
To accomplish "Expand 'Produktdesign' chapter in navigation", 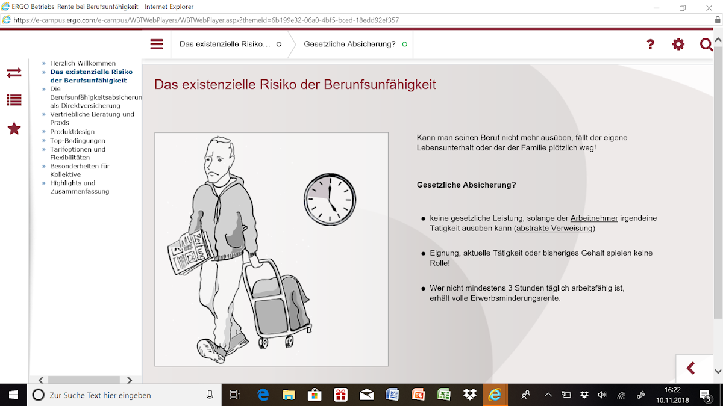I will (72, 131).
